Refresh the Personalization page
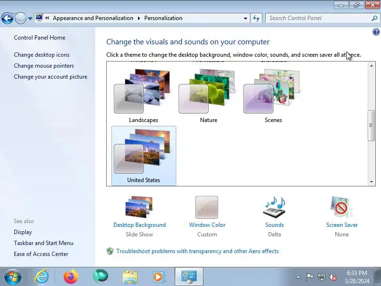 coord(256,18)
